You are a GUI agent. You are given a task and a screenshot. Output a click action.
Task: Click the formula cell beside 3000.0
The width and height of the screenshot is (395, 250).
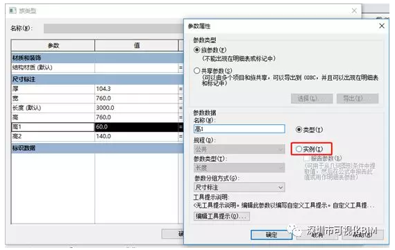pyautogui.click(x=181, y=108)
